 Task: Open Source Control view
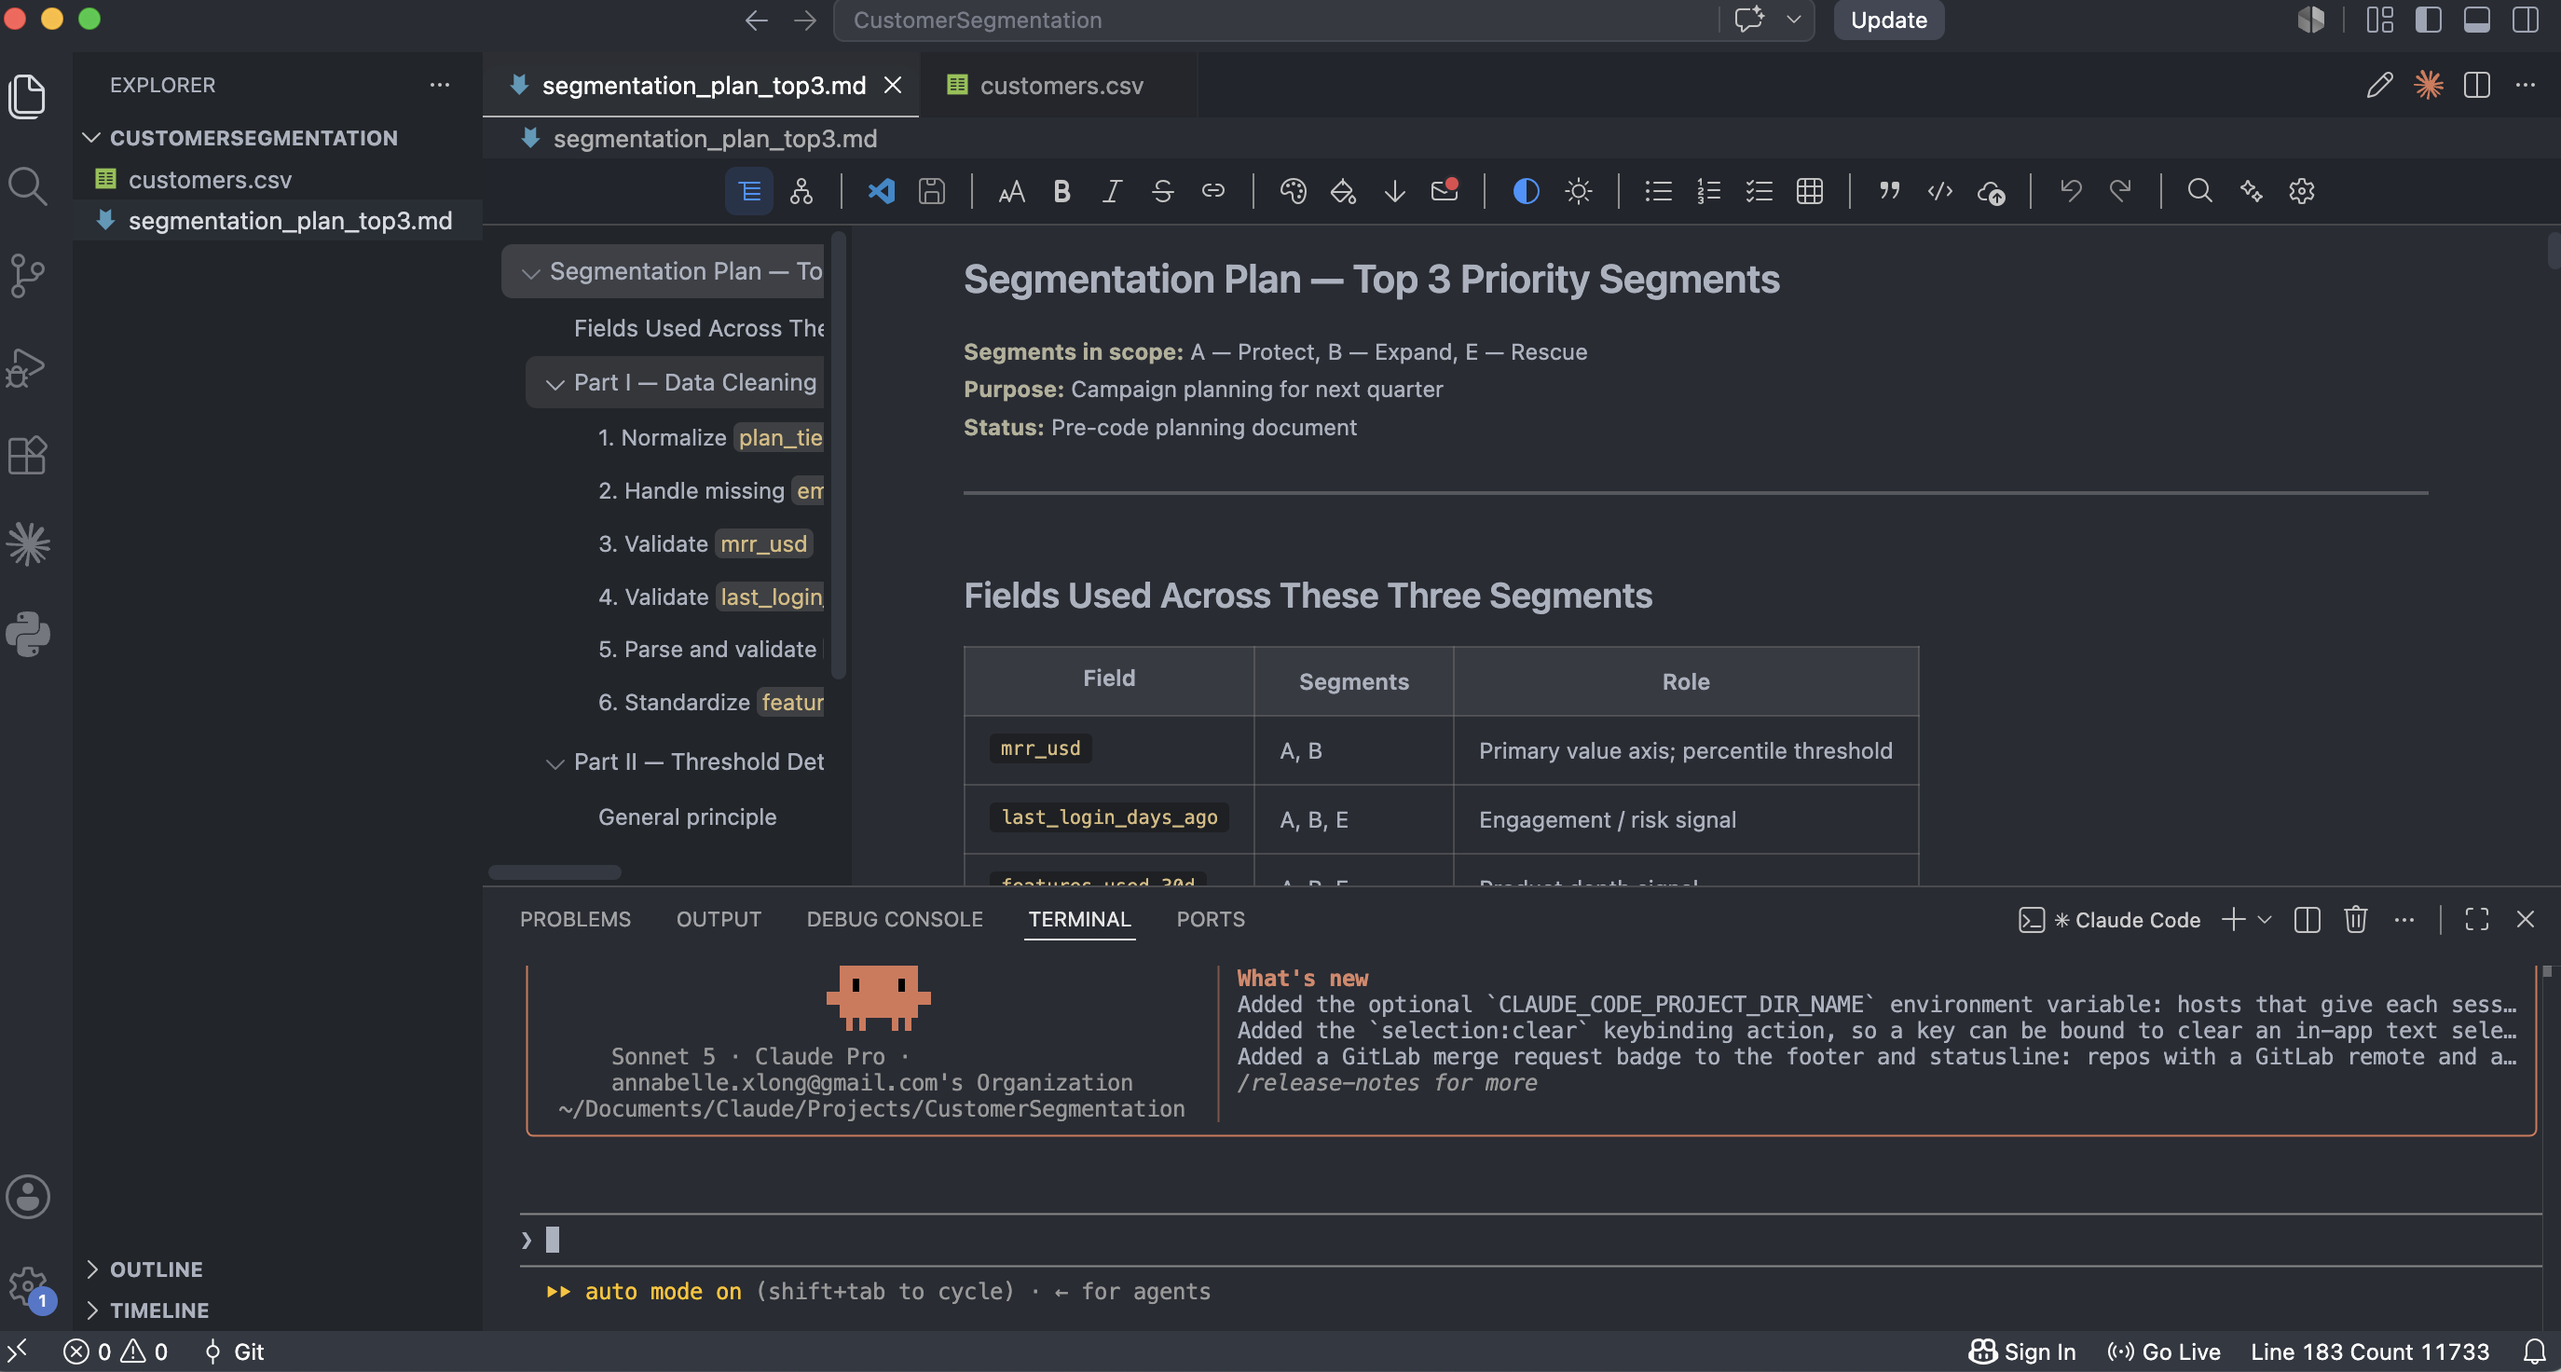[x=28, y=275]
